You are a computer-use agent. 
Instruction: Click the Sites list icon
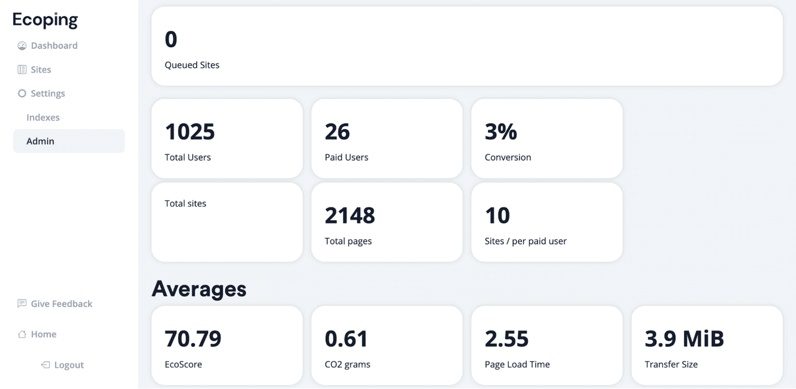[21, 69]
